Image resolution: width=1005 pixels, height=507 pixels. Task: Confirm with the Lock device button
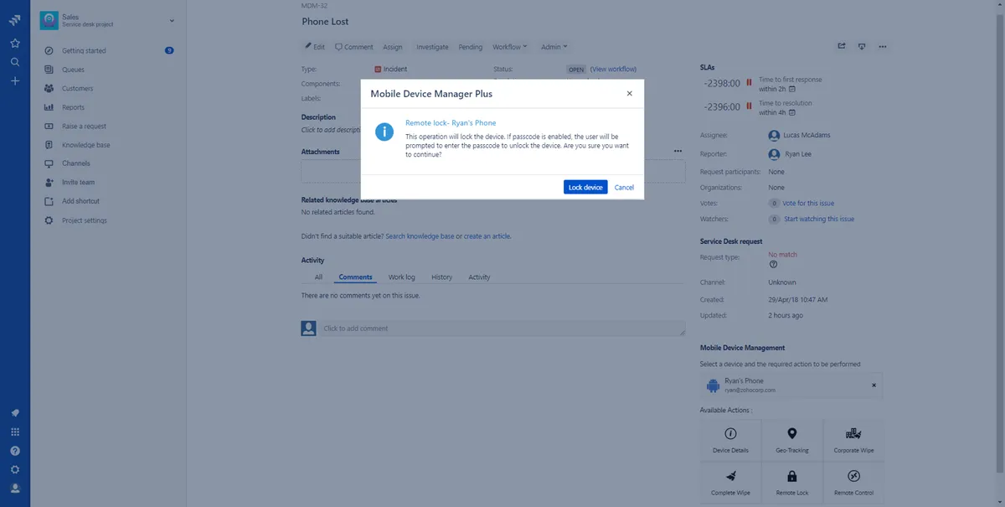585,187
